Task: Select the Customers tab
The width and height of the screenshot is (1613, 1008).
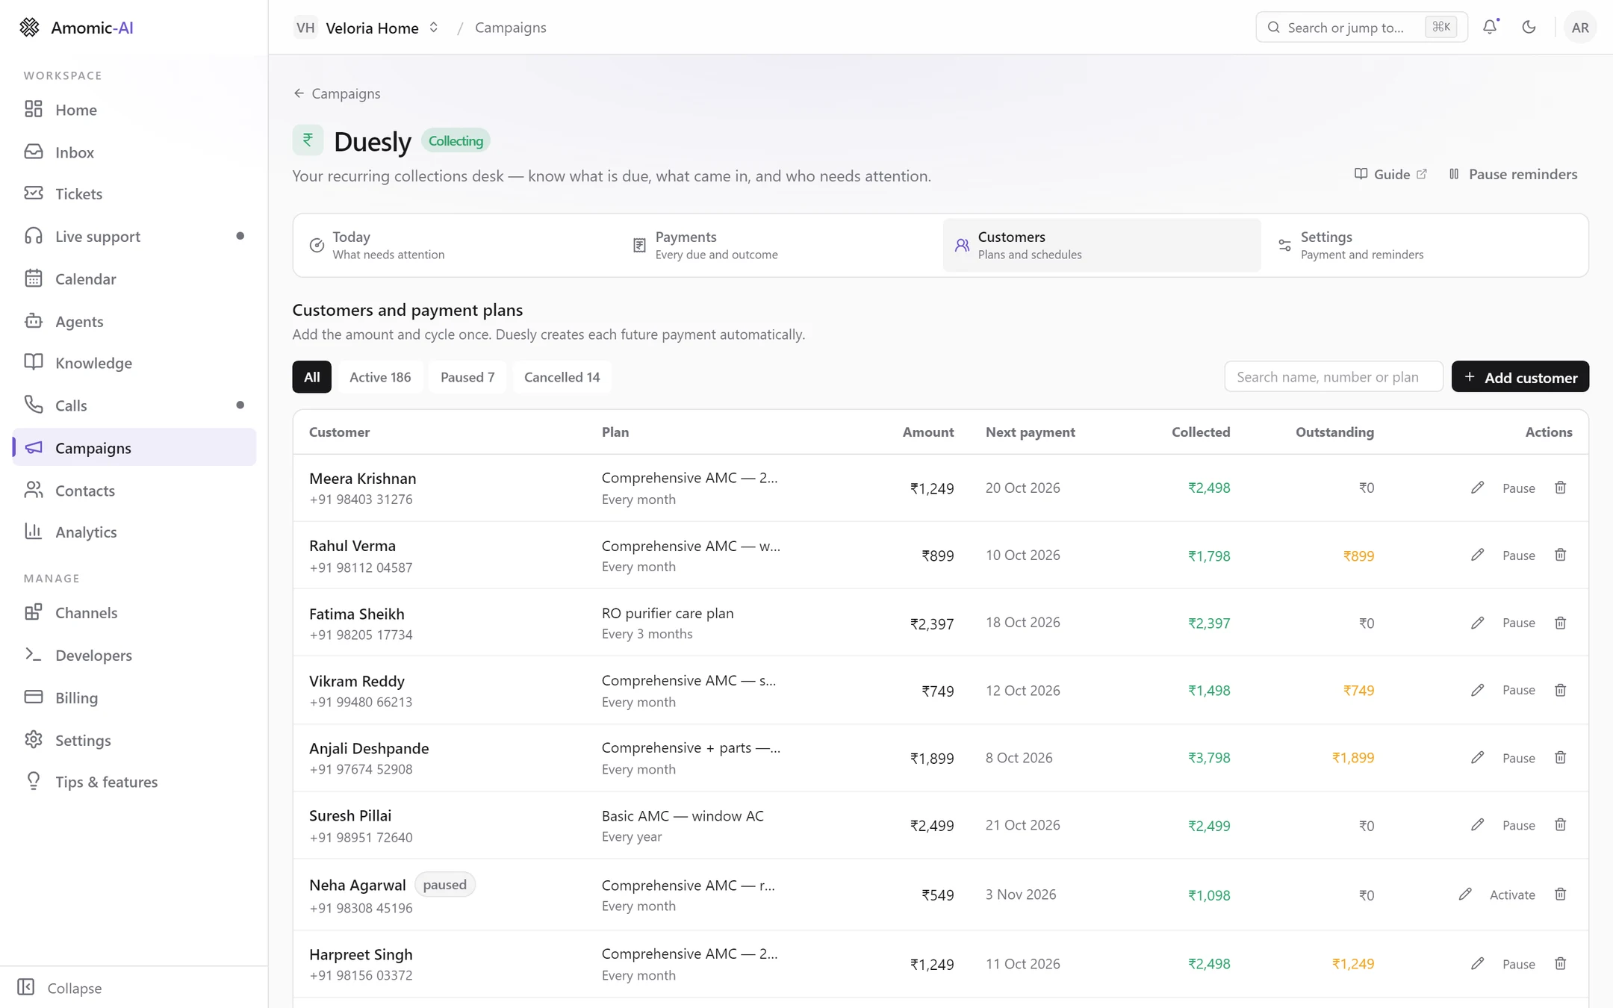Action: click(1101, 245)
